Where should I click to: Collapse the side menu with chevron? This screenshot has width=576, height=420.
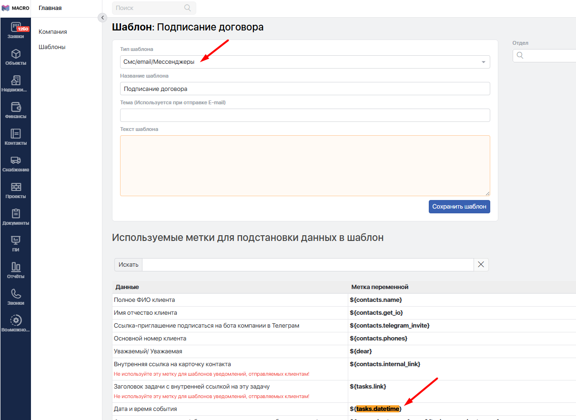tap(102, 18)
